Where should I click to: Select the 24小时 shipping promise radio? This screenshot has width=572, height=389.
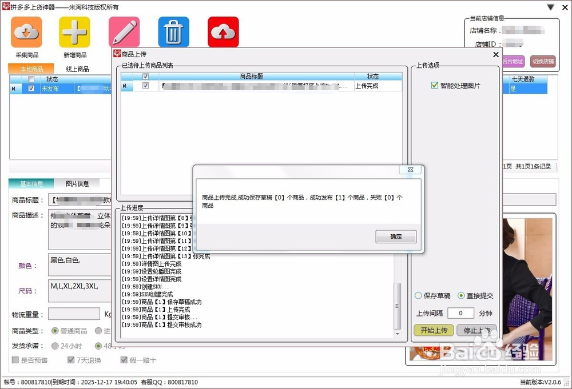click(x=55, y=346)
